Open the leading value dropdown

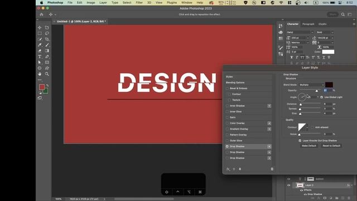pyautogui.click(x=332, y=38)
